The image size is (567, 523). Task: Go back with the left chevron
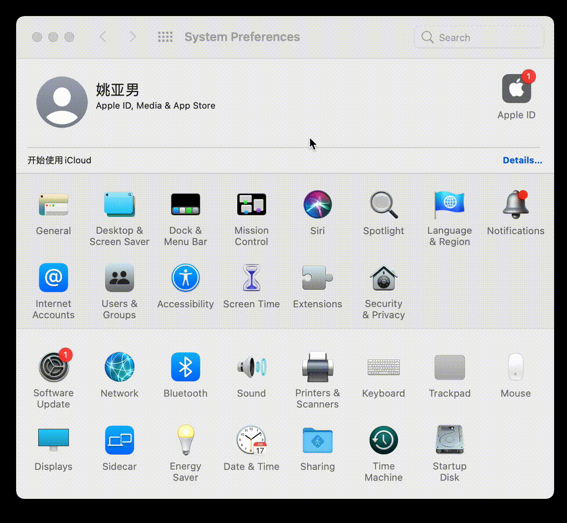tap(103, 37)
